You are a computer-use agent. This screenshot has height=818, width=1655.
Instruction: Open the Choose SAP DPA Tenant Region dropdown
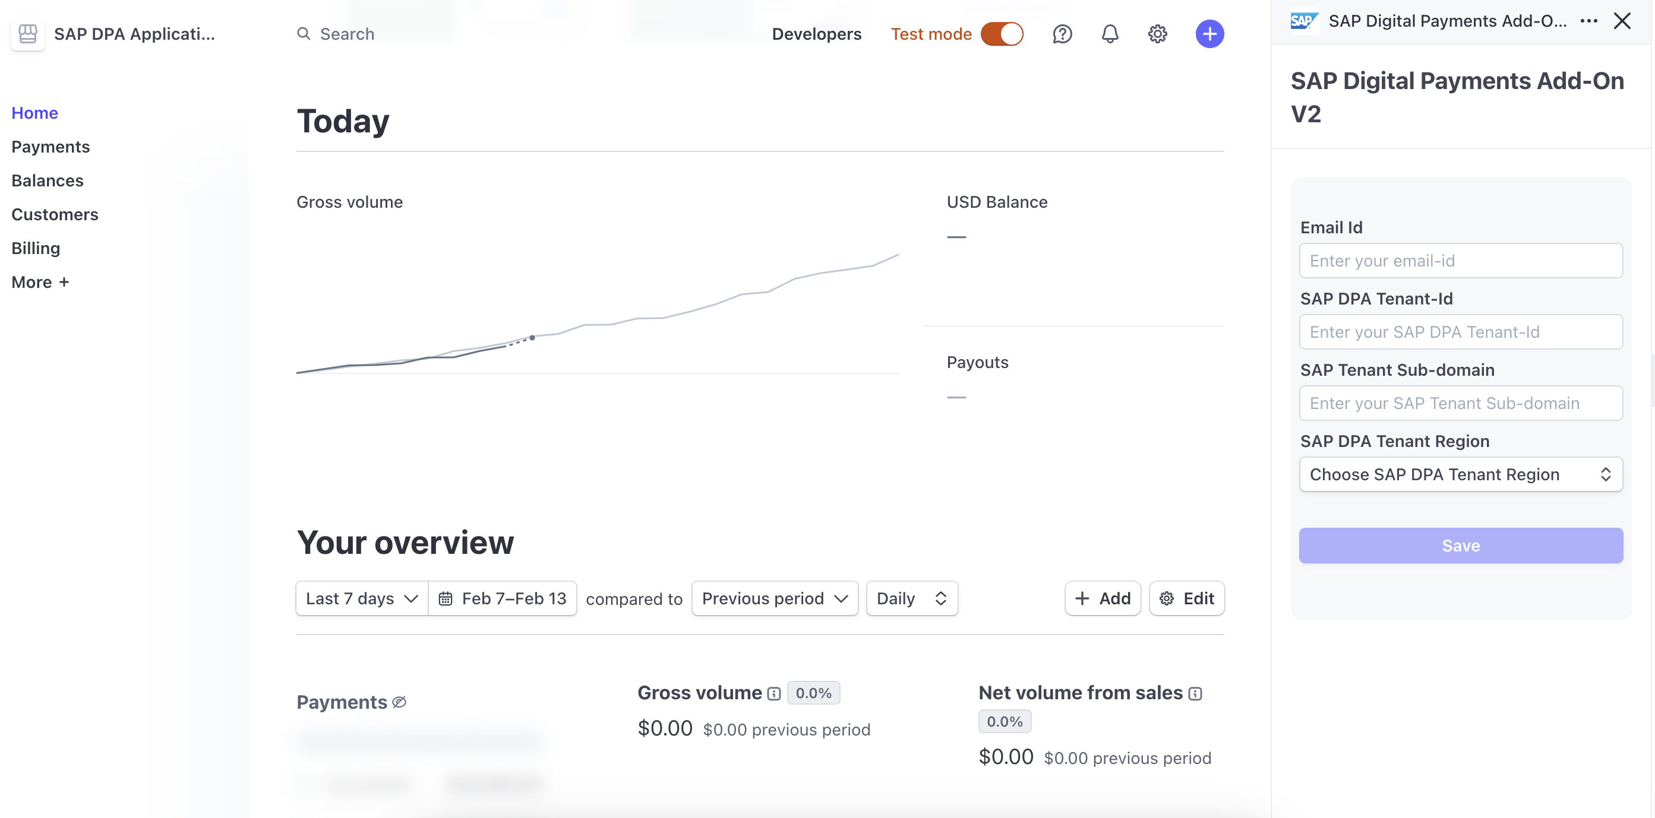pos(1460,474)
